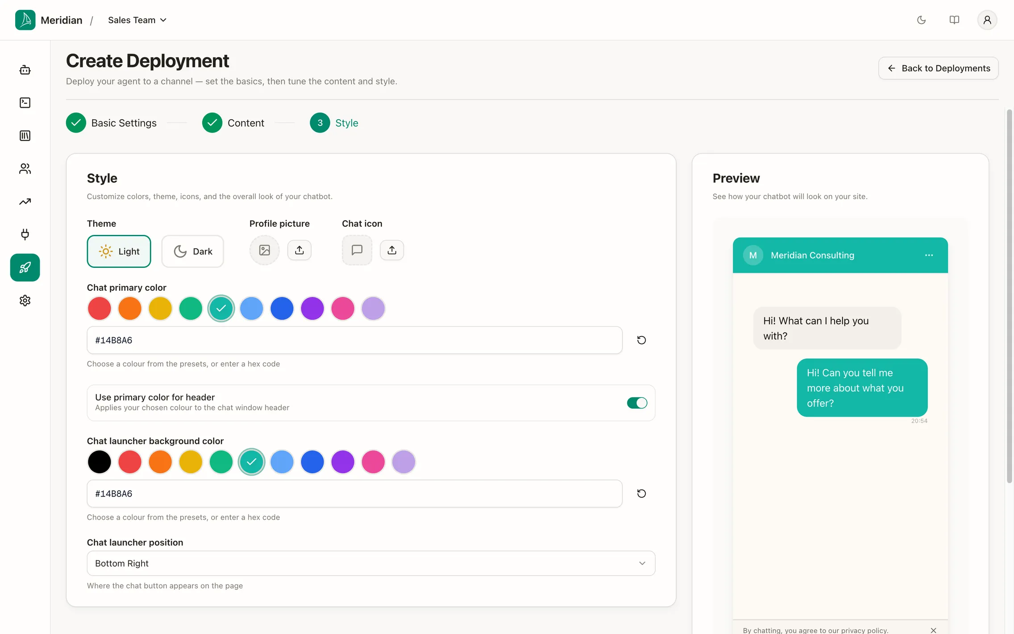Open the users team sidebar icon

tap(25, 168)
